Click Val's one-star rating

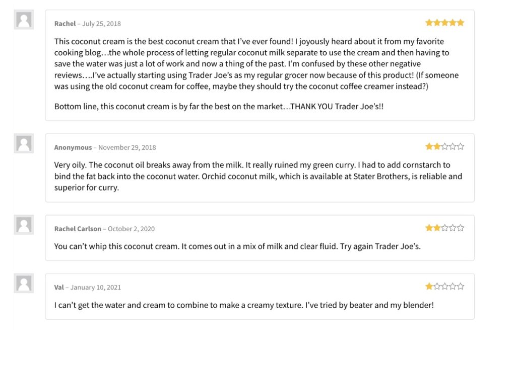coord(444,286)
